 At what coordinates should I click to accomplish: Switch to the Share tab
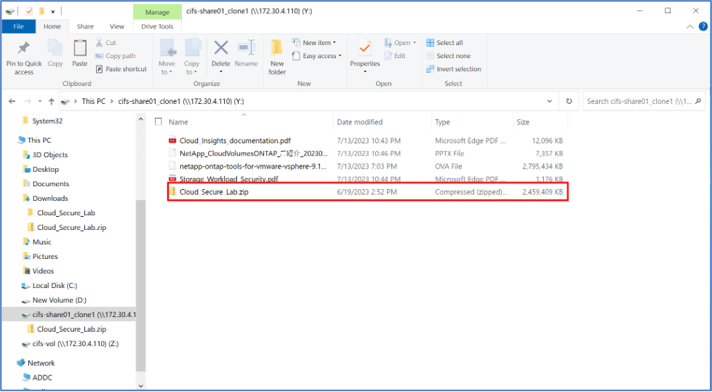[x=85, y=26]
